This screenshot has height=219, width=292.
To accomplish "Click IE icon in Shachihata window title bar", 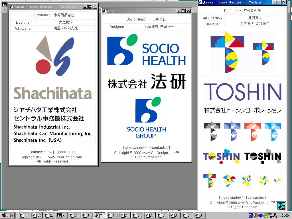I will pyautogui.click(x=11, y=7).
